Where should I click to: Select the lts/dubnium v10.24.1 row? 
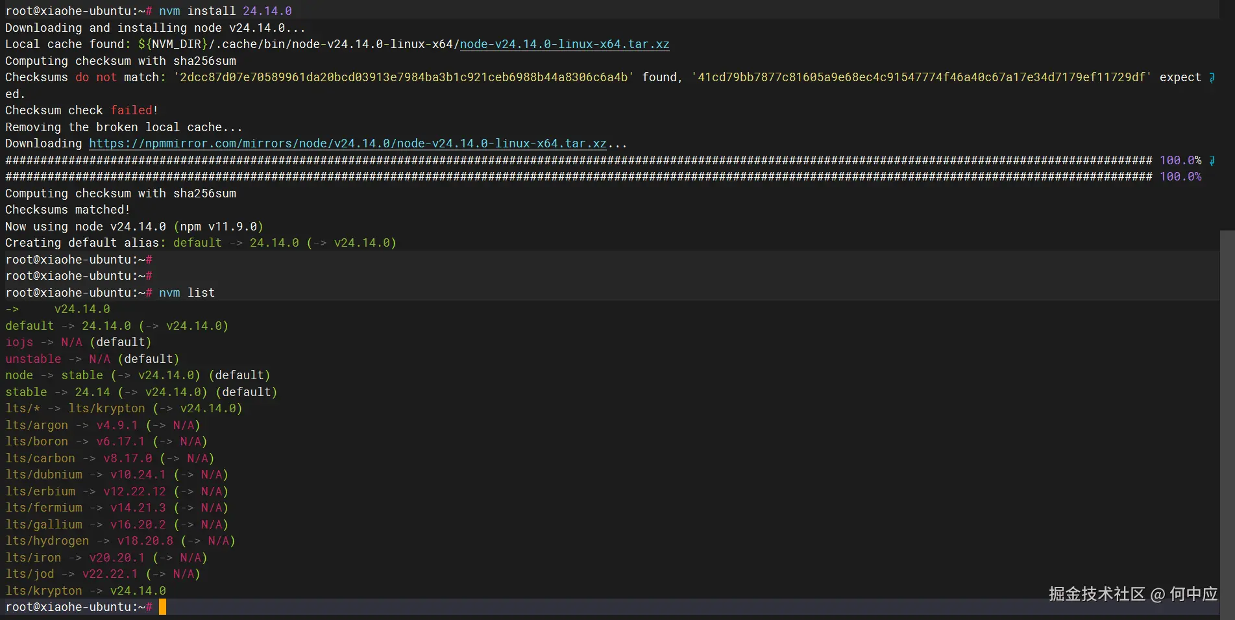click(117, 475)
